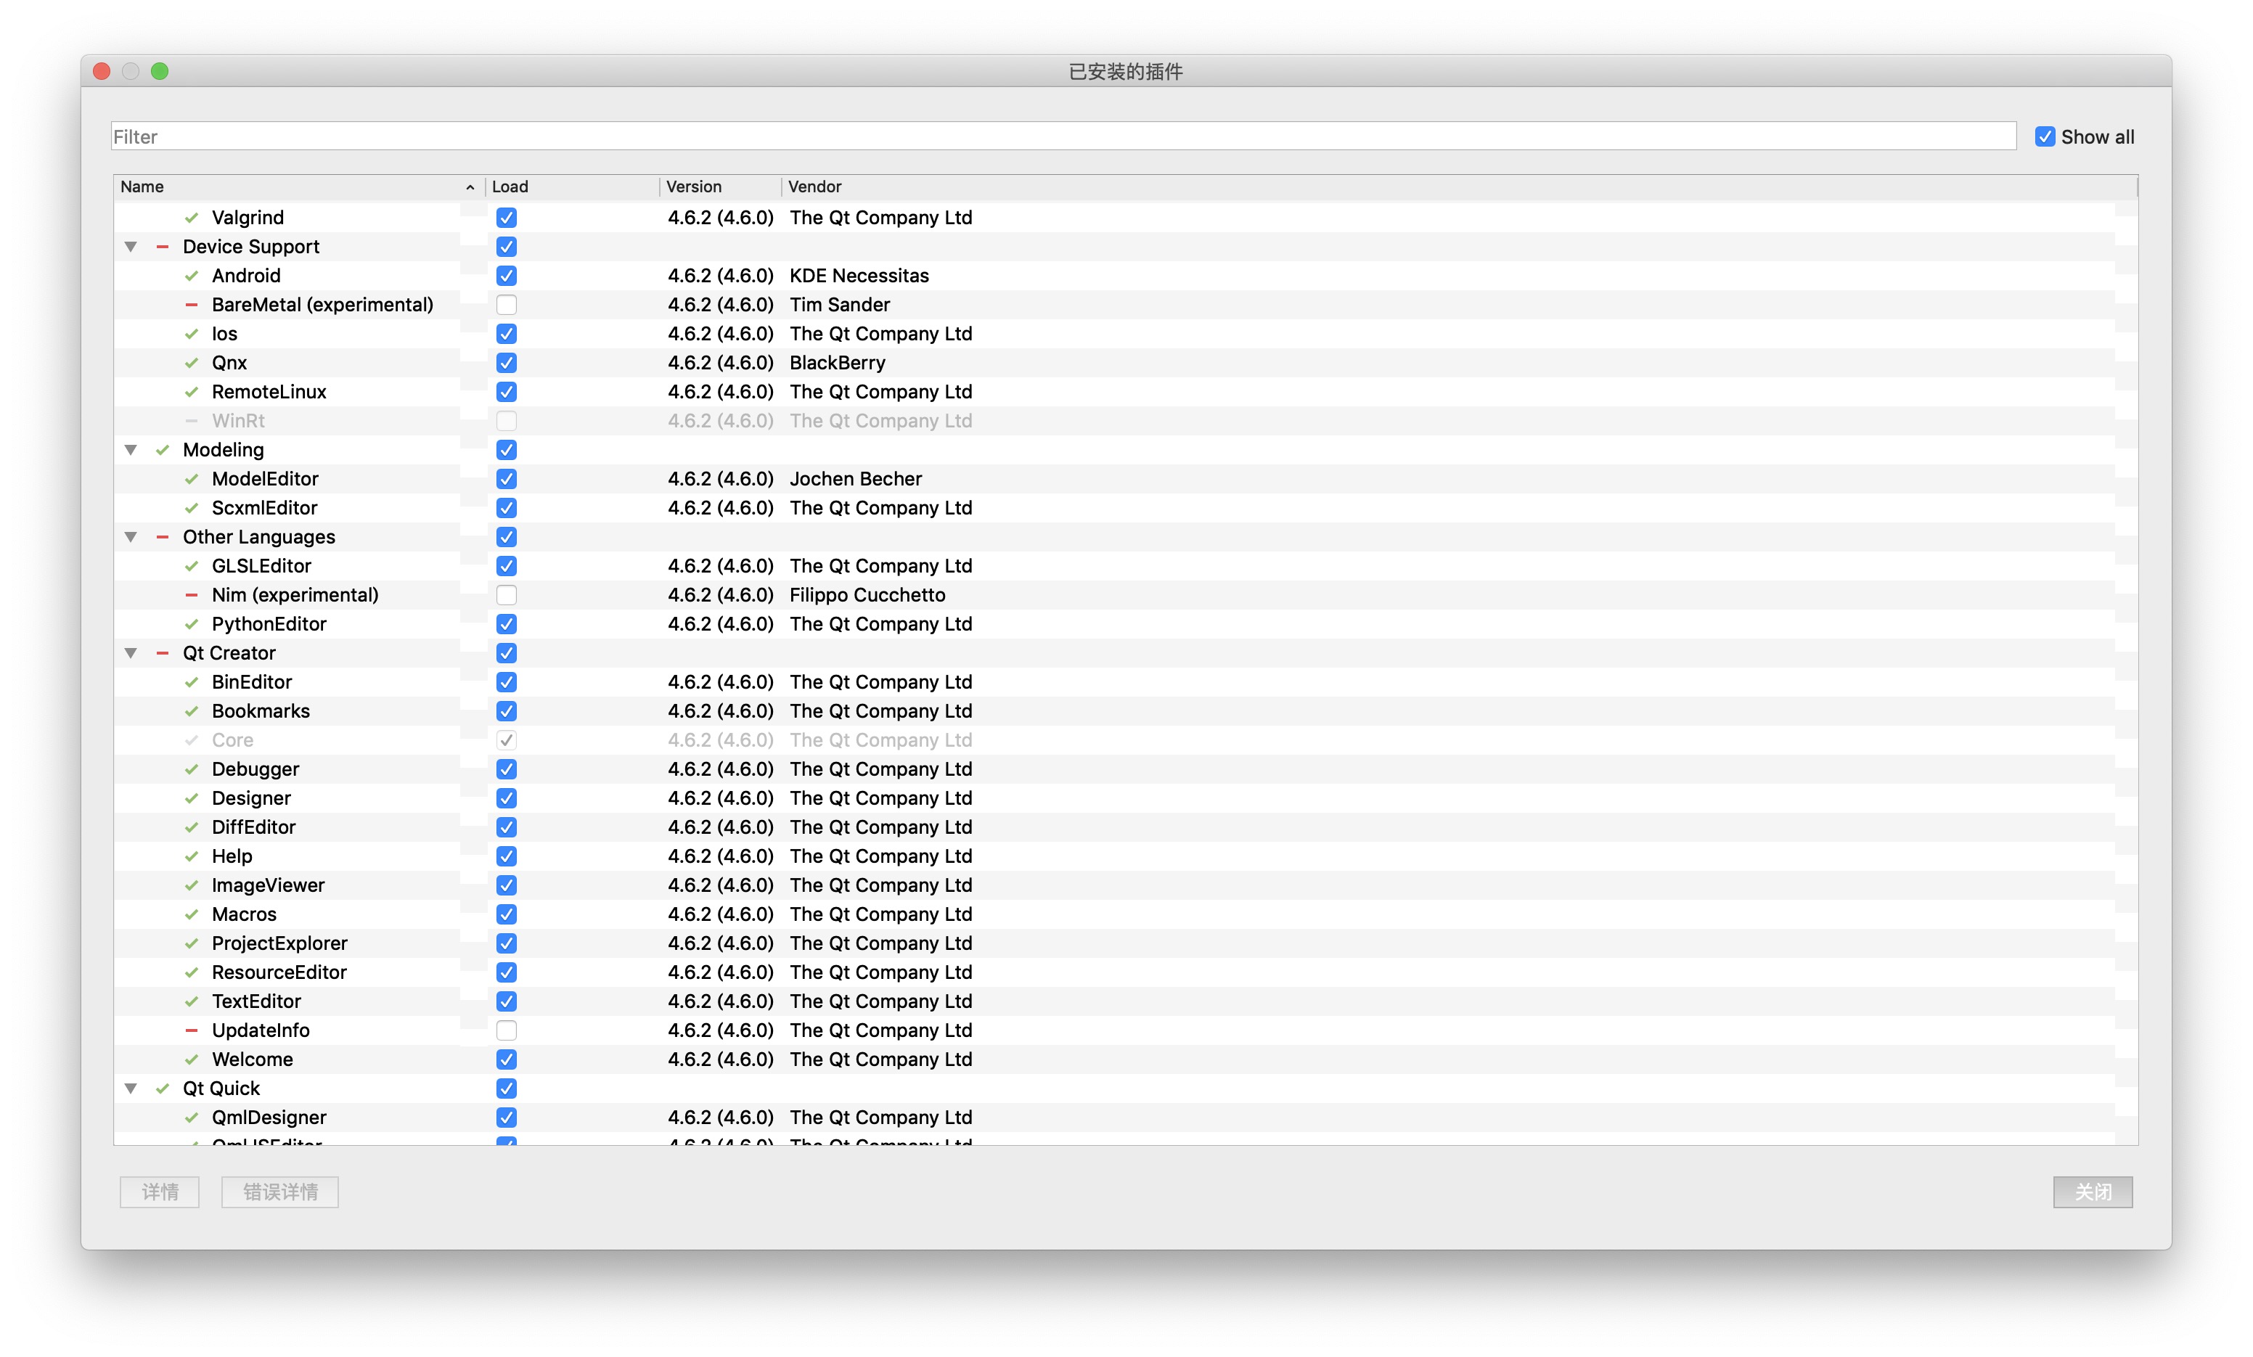
Task: Click the BlackBerry vendor cell
Action: click(x=837, y=363)
